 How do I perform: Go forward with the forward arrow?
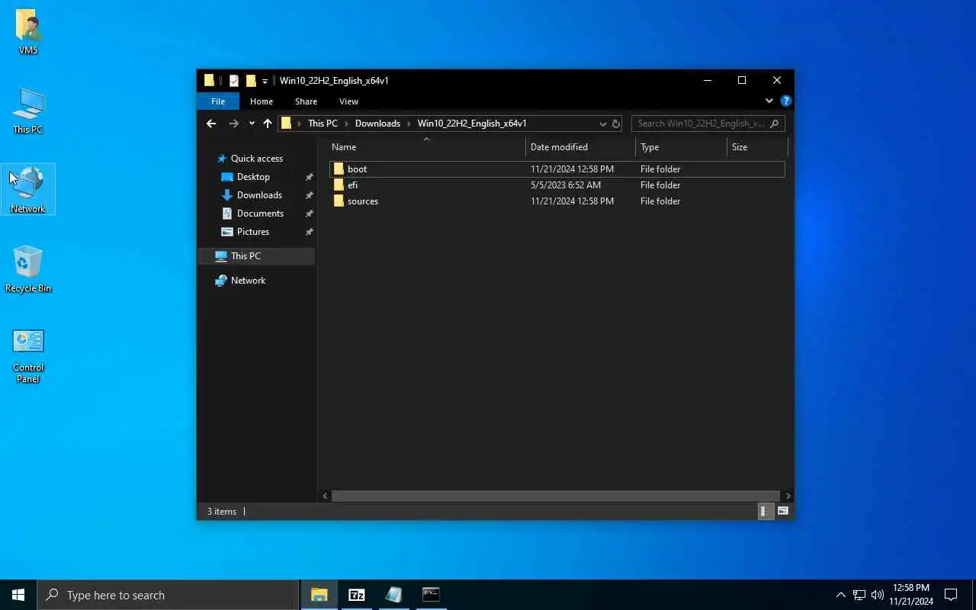click(x=234, y=124)
